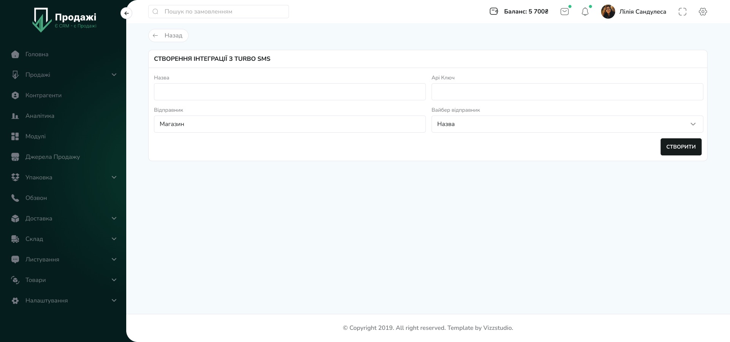Go to Головна in sidebar
Viewport: 730px width, 342px height.
point(37,54)
